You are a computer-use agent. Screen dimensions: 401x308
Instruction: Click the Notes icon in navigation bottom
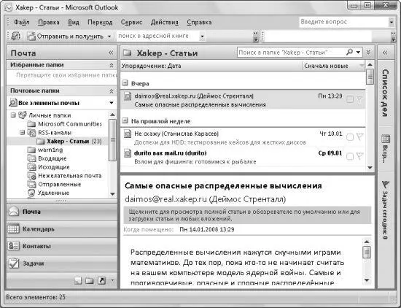coord(78,281)
